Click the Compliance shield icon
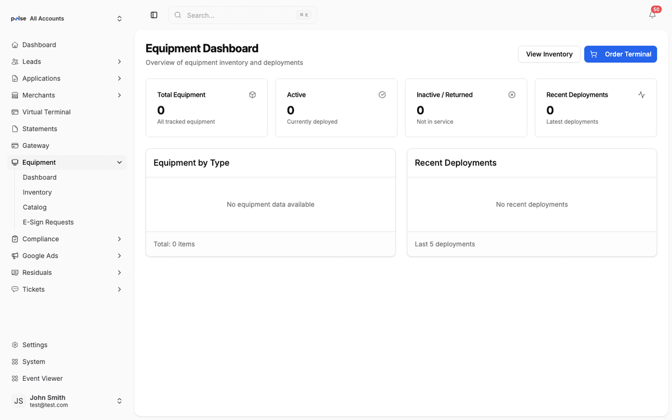672x420 pixels. point(14,239)
